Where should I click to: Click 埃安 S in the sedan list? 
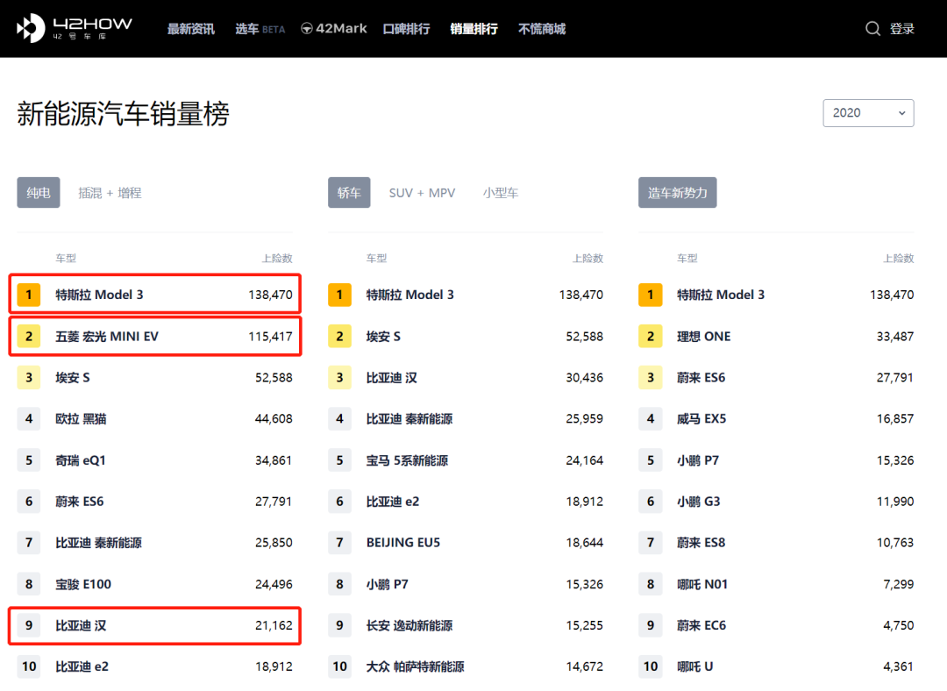pyautogui.click(x=383, y=337)
